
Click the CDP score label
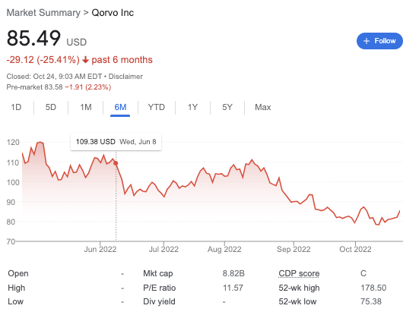click(299, 273)
